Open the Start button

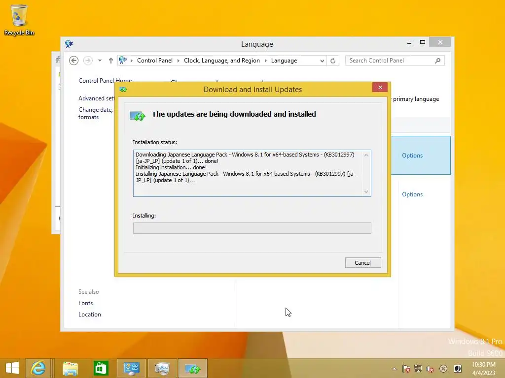(x=12, y=368)
